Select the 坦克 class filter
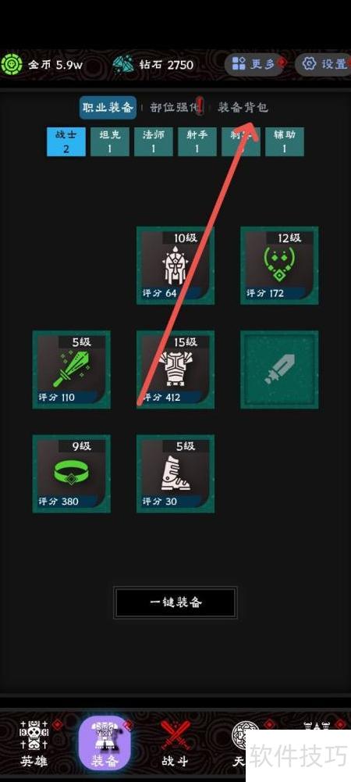Viewport: 351px width, 782px height. coord(109,141)
